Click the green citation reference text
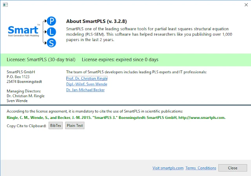 [116, 118]
